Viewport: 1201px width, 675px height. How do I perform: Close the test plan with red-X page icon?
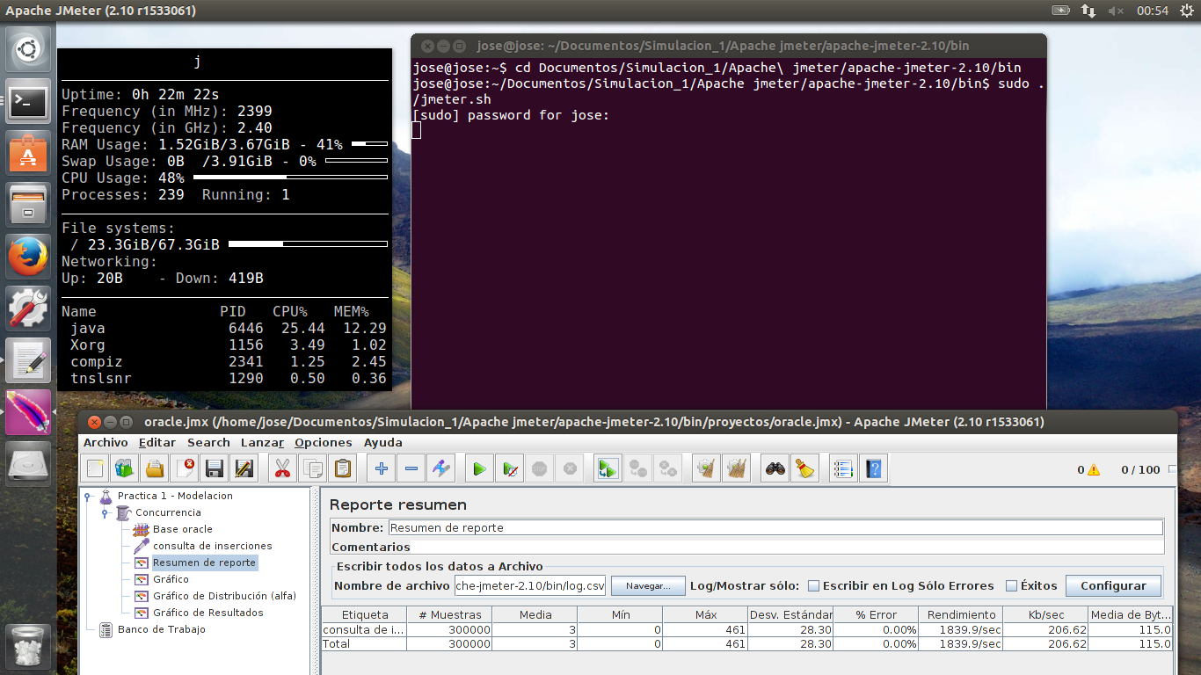point(185,468)
